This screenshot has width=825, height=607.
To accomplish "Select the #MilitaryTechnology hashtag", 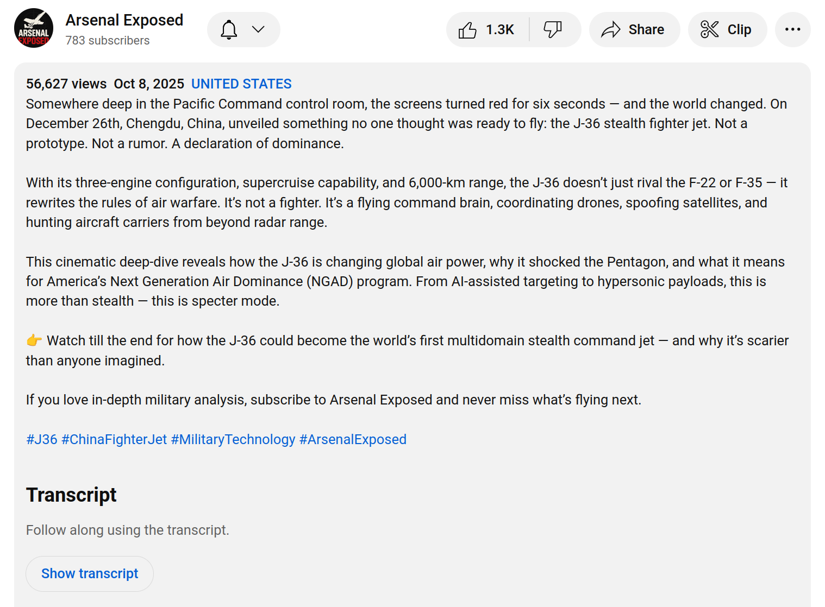I will coord(233,439).
